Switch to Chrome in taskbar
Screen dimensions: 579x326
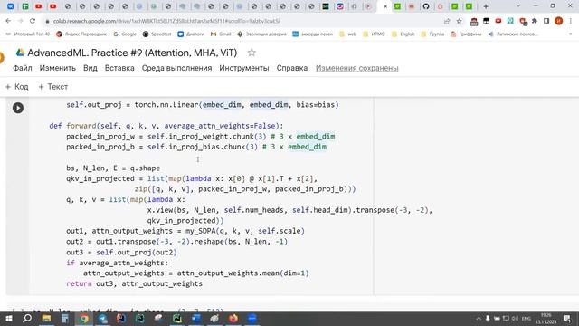pos(84,318)
